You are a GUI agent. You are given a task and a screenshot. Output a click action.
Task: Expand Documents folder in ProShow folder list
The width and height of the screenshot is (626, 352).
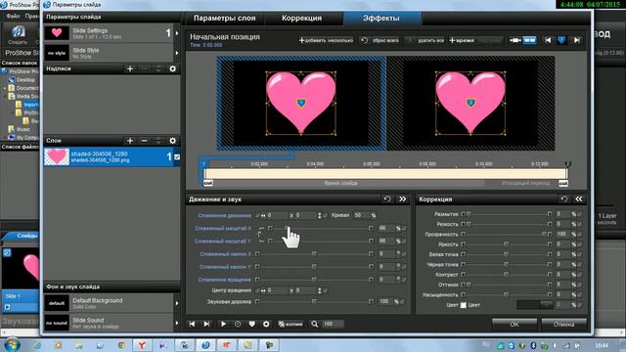5,88
